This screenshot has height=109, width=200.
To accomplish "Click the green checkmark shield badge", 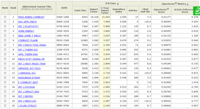I will coord(197,10).
